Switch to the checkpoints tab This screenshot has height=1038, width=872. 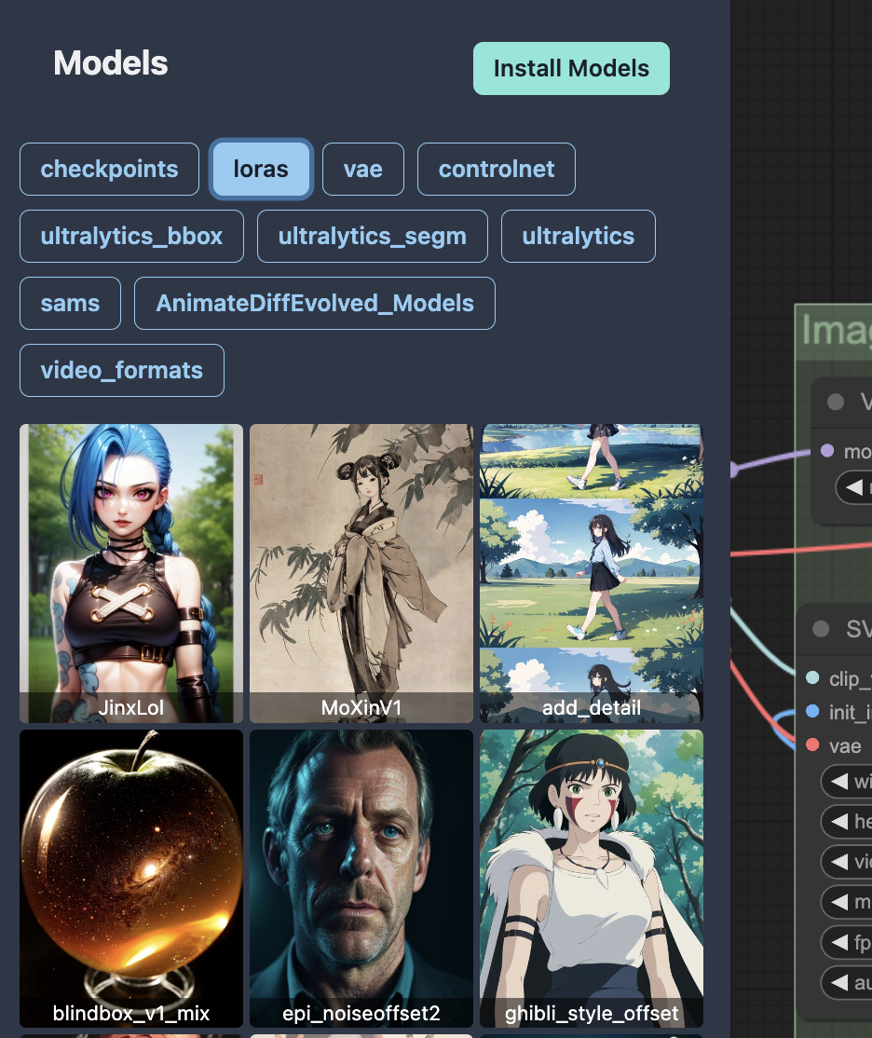point(109,170)
